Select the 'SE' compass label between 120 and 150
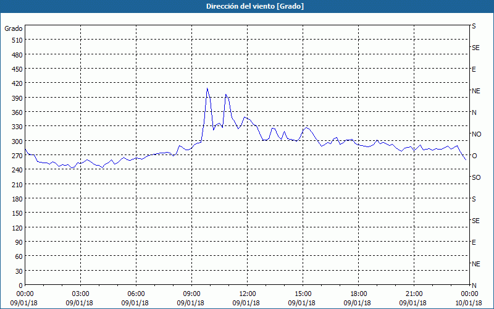This screenshot has height=309, width=494. [475, 221]
